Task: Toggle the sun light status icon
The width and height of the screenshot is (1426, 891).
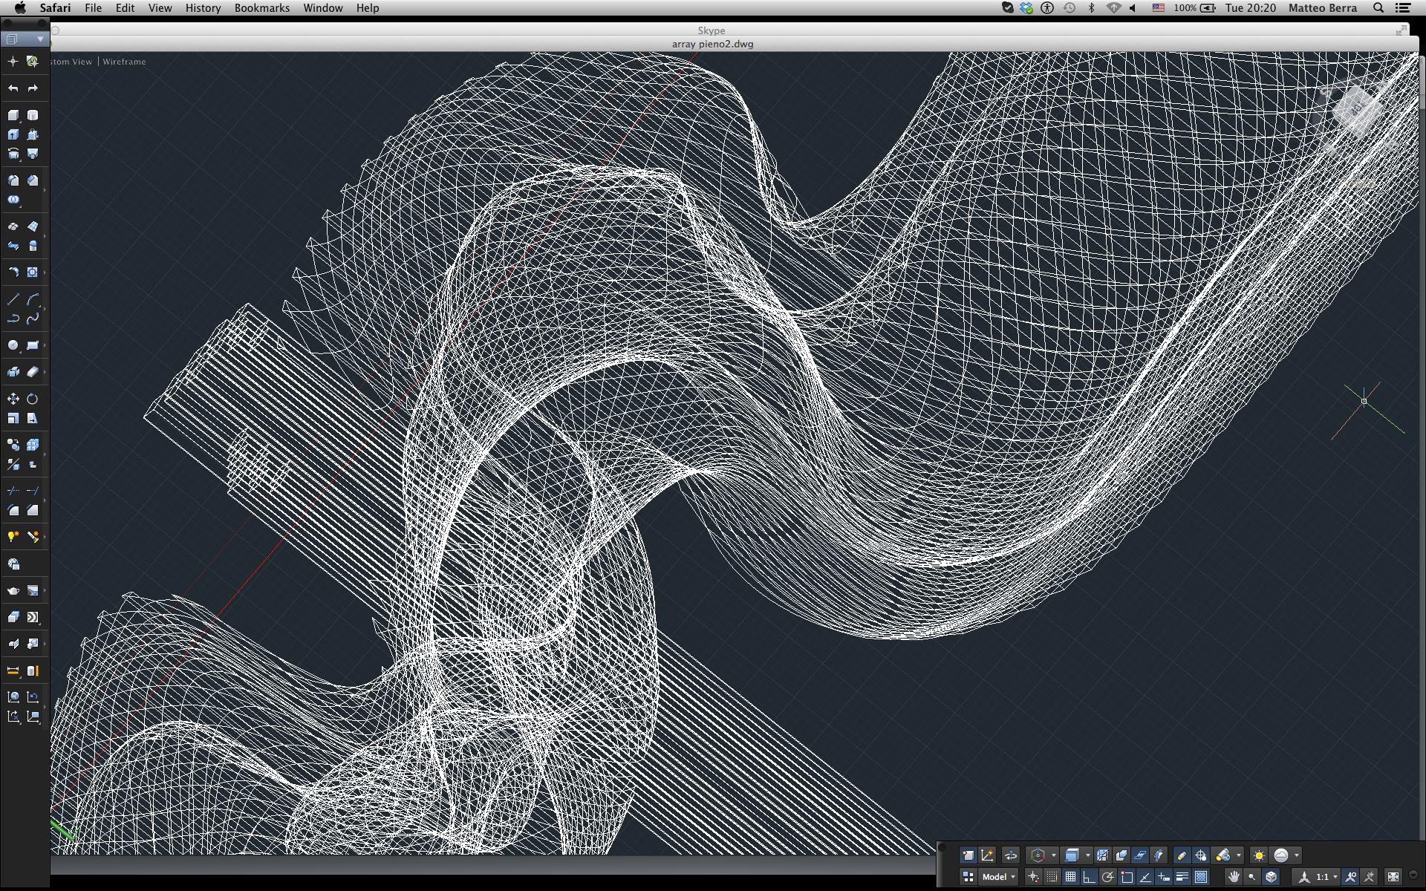Action: (1259, 855)
